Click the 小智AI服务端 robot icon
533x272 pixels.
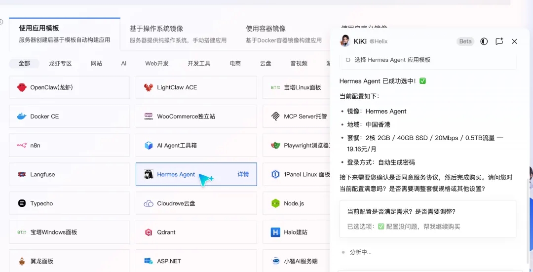click(275, 261)
